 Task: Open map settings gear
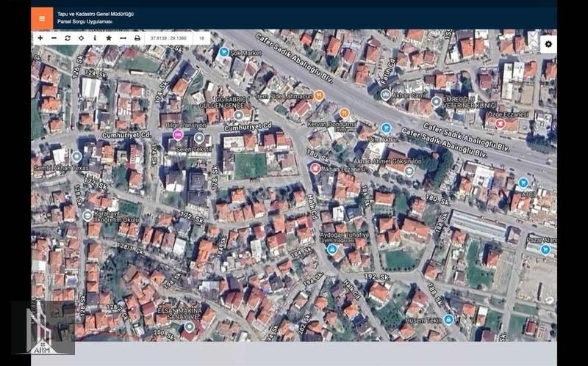[x=548, y=44]
